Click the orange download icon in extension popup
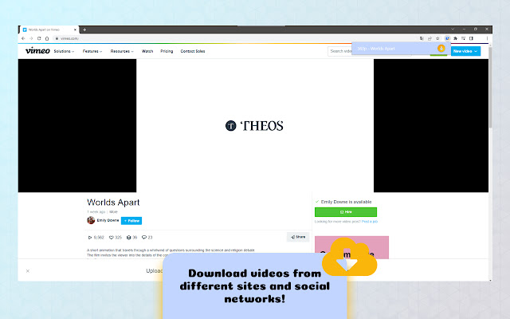This screenshot has width=510, height=319. 441,49
